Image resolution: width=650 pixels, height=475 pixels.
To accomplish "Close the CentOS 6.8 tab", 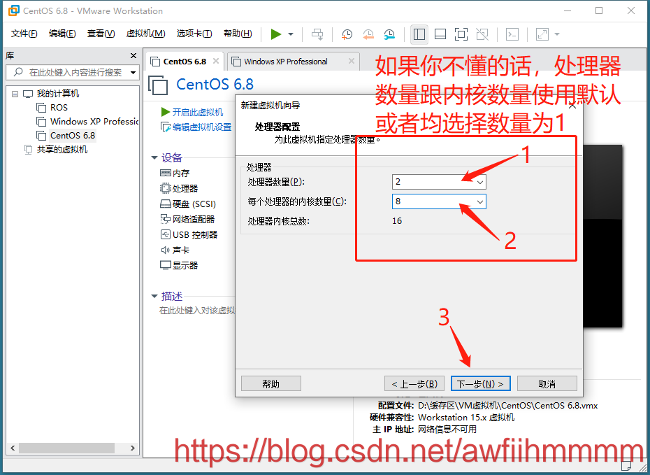I will click(216, 61).
